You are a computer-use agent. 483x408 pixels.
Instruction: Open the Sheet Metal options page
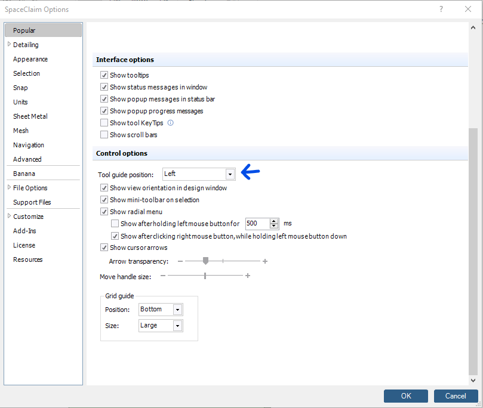[30, 116]
